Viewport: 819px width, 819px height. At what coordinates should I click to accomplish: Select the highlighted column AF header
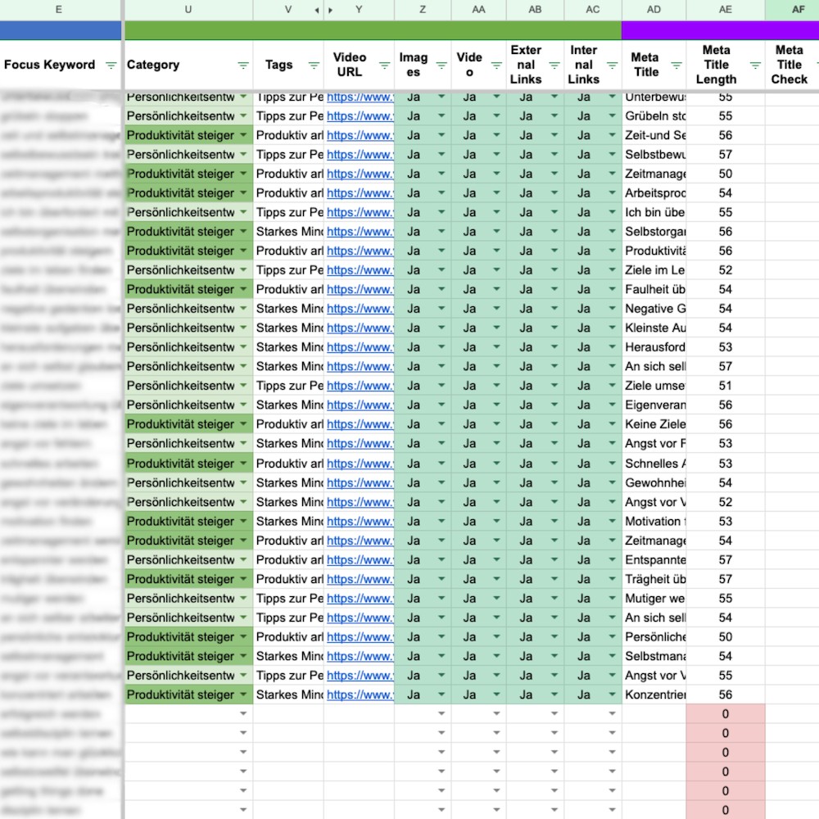[792, 10]
